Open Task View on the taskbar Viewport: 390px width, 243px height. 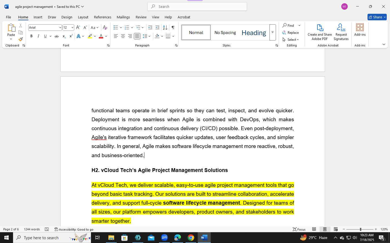coord(97,238)
